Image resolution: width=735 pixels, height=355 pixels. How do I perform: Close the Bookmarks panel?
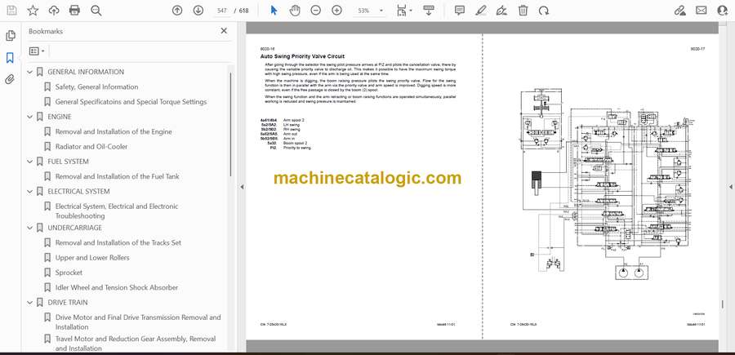pyautogui.click(x=224, y=31)
